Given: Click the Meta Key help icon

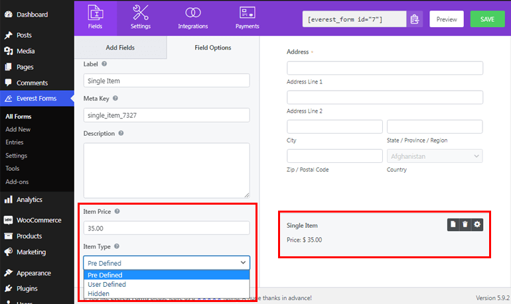Looking at the screenshot, I should 115,98.
